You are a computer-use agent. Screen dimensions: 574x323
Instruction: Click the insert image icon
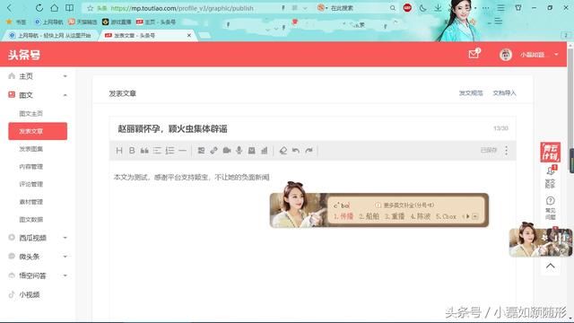(x=201, y=151)
